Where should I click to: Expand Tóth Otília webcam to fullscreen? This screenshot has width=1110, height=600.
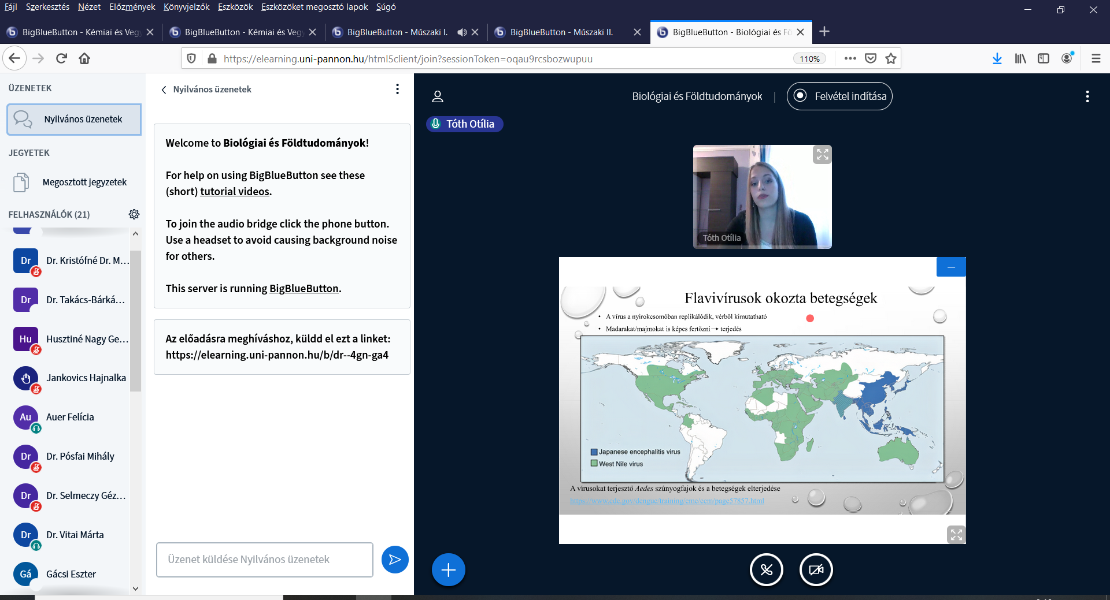822,155
